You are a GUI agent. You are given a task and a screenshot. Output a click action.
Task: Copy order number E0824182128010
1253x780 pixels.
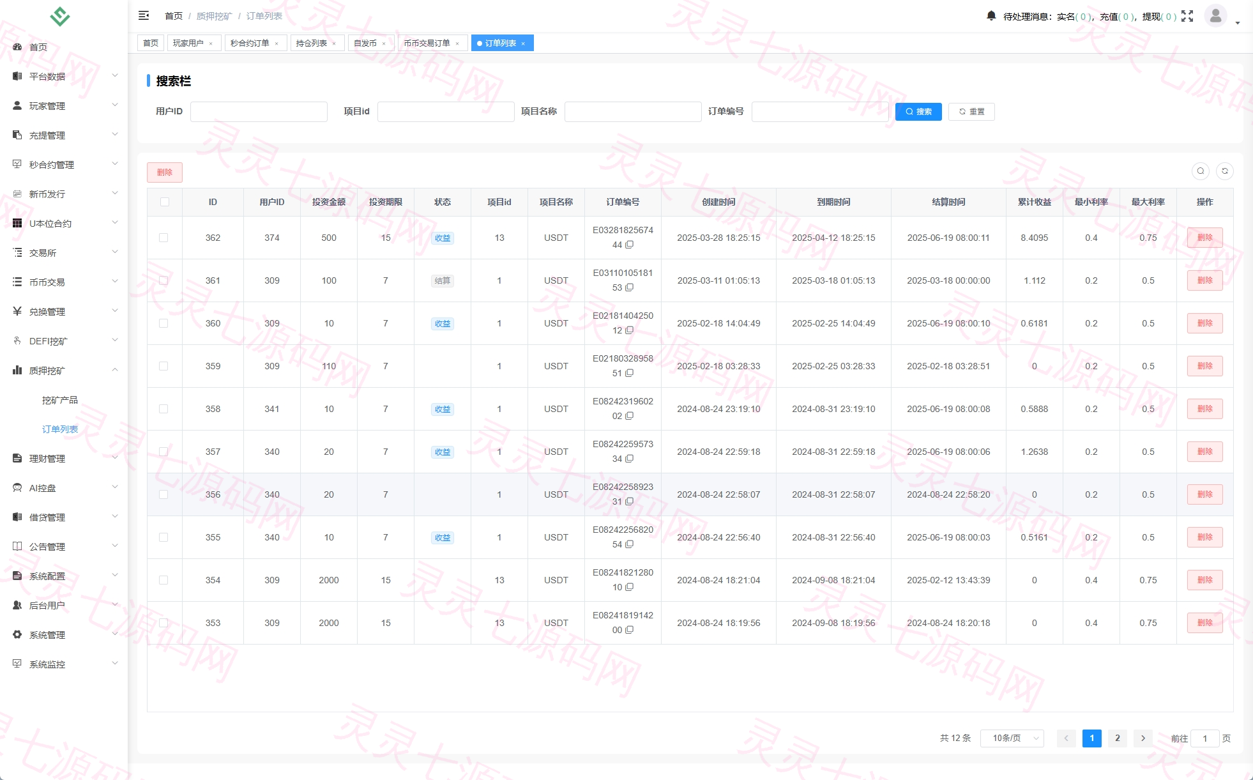[629, 587]
